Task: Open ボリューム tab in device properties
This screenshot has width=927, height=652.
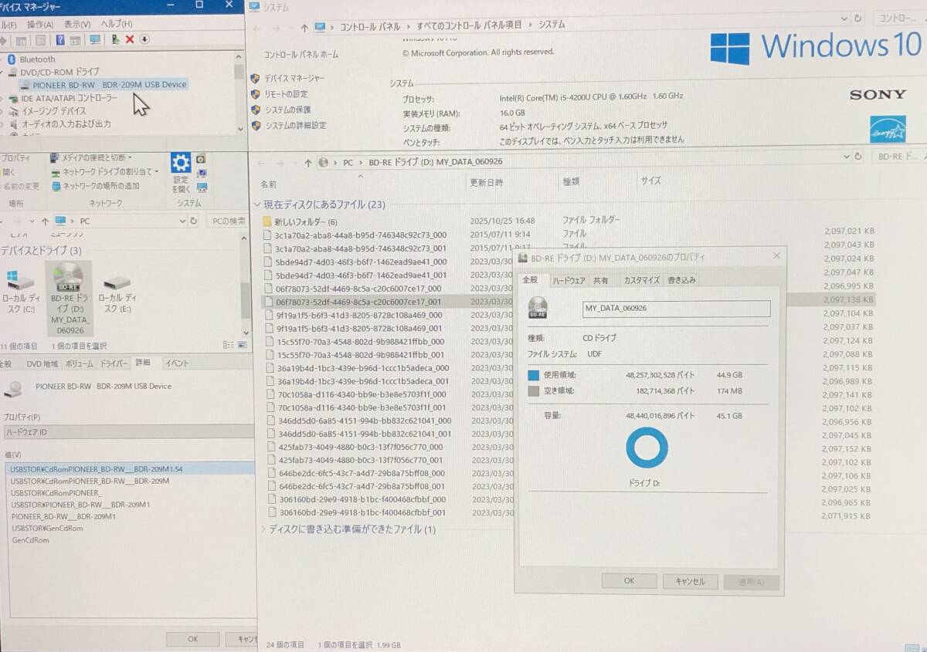Action: coord(80,363)
